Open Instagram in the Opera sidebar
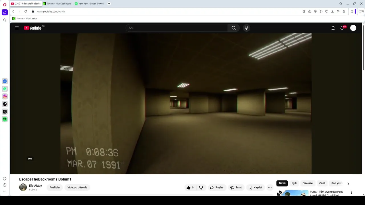Viewport: 365px width, 205px height. point(5,97)
